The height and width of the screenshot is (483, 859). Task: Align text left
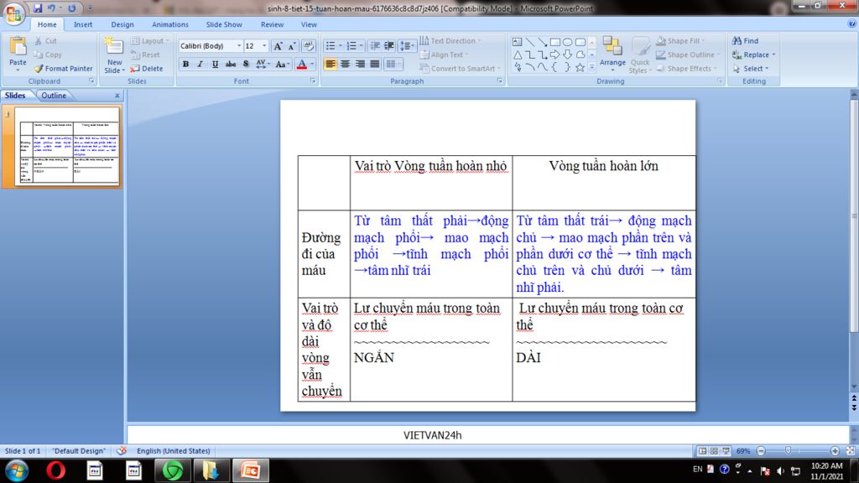click(331, 64)
